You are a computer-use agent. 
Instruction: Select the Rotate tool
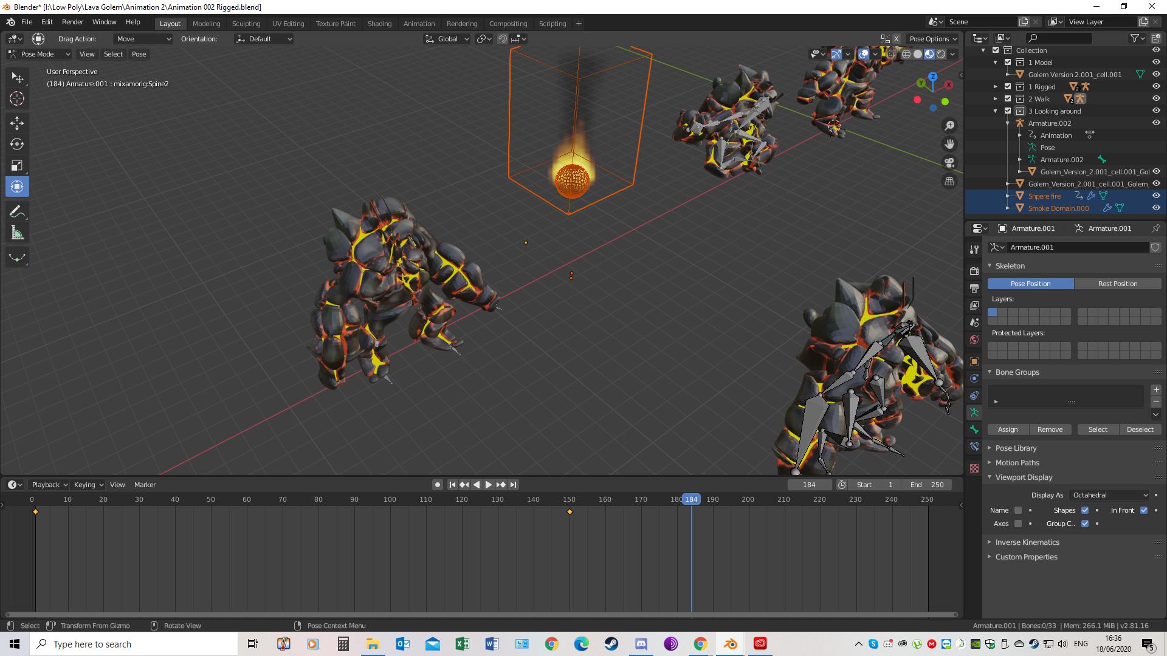pos(17,144)
